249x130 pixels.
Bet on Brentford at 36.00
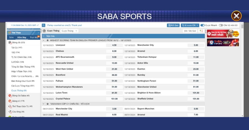(114, 75)
